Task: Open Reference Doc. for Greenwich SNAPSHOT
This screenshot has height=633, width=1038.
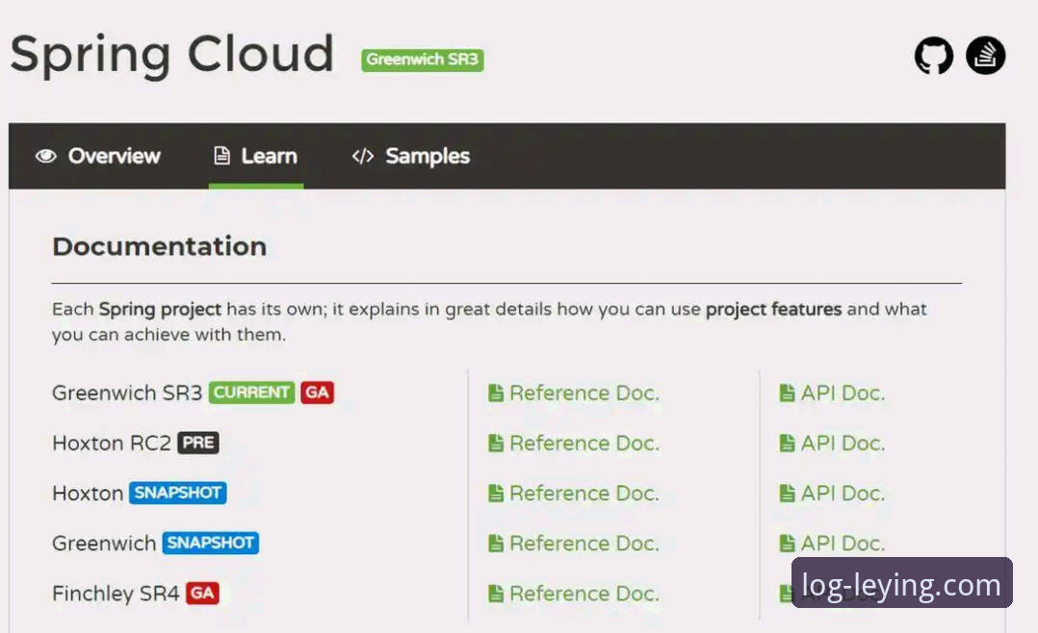Action: point(574,544)
